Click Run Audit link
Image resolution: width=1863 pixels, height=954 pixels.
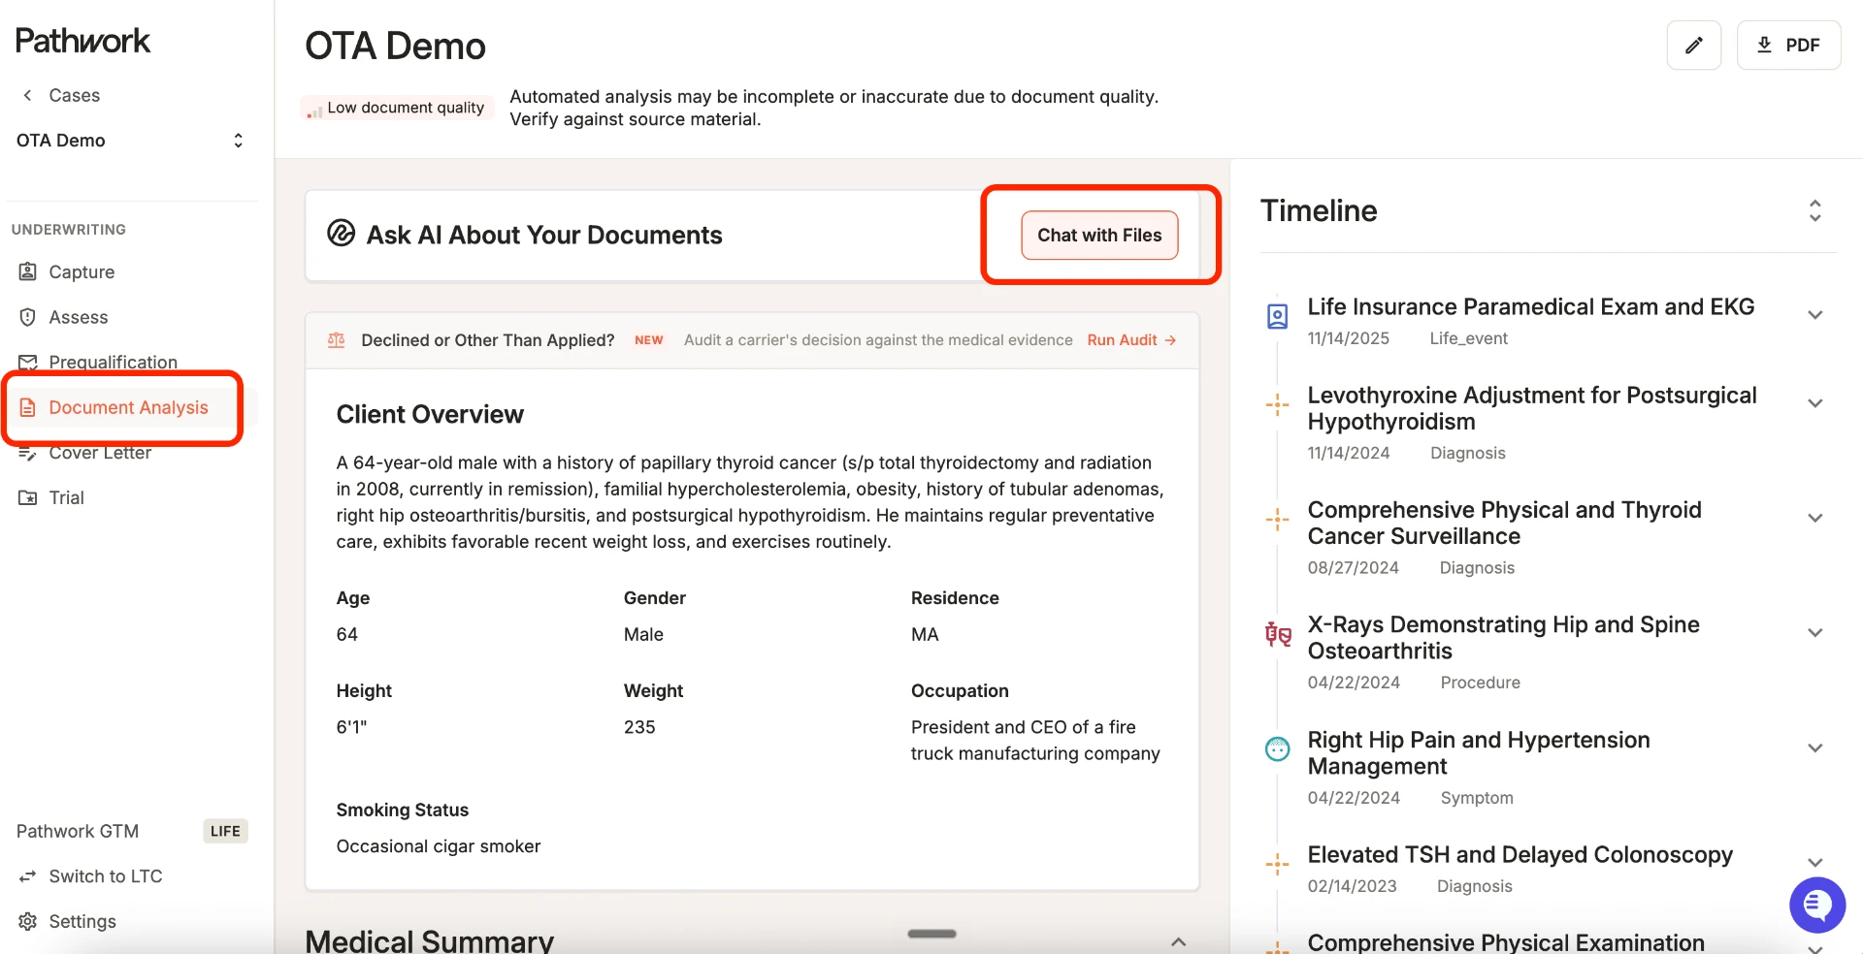pyautogui.click(x=1131, y=340)
